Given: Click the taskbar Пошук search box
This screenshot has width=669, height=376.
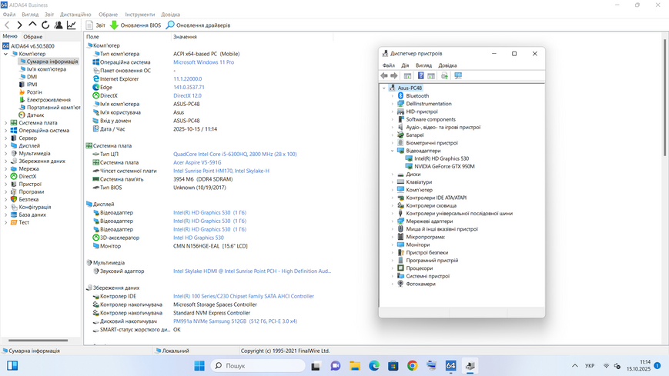Looking at the screenshot, I should click(259, 366).
